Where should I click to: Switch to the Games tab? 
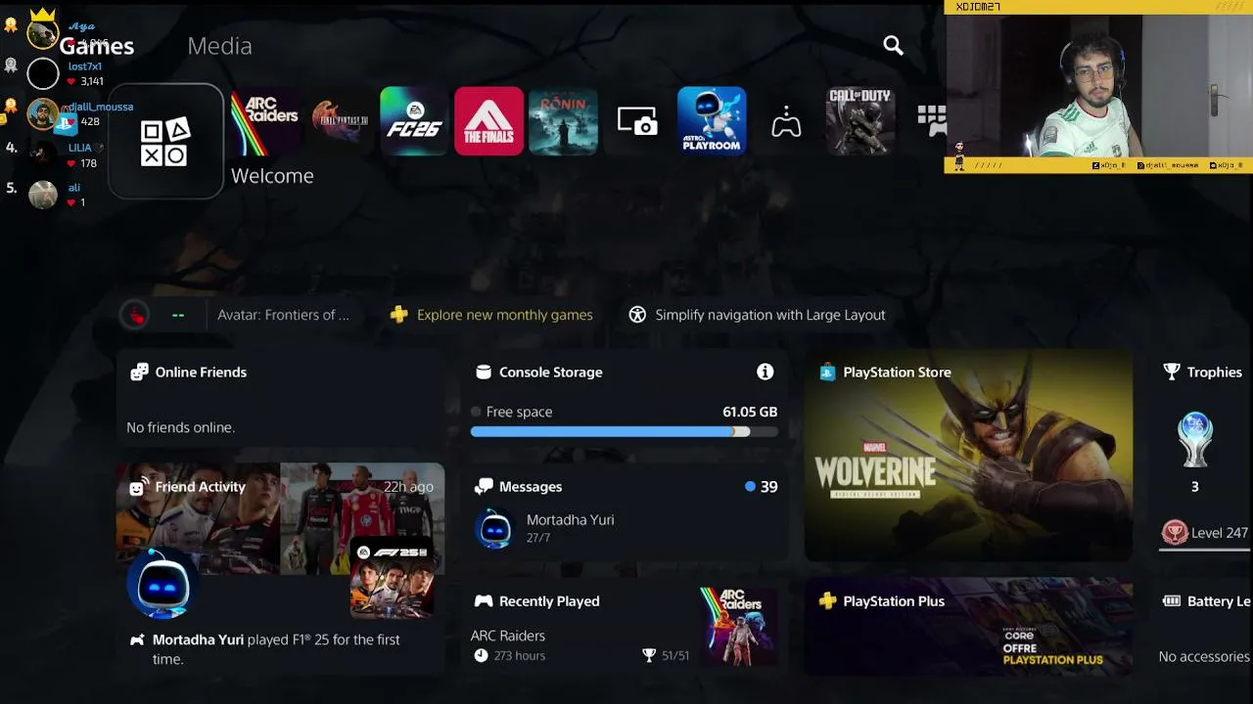(97, 46)
